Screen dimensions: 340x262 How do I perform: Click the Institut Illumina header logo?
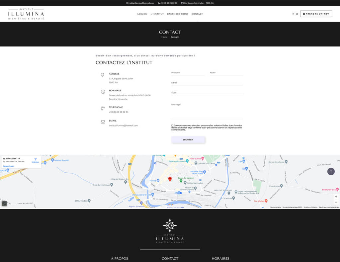point(26,14)
